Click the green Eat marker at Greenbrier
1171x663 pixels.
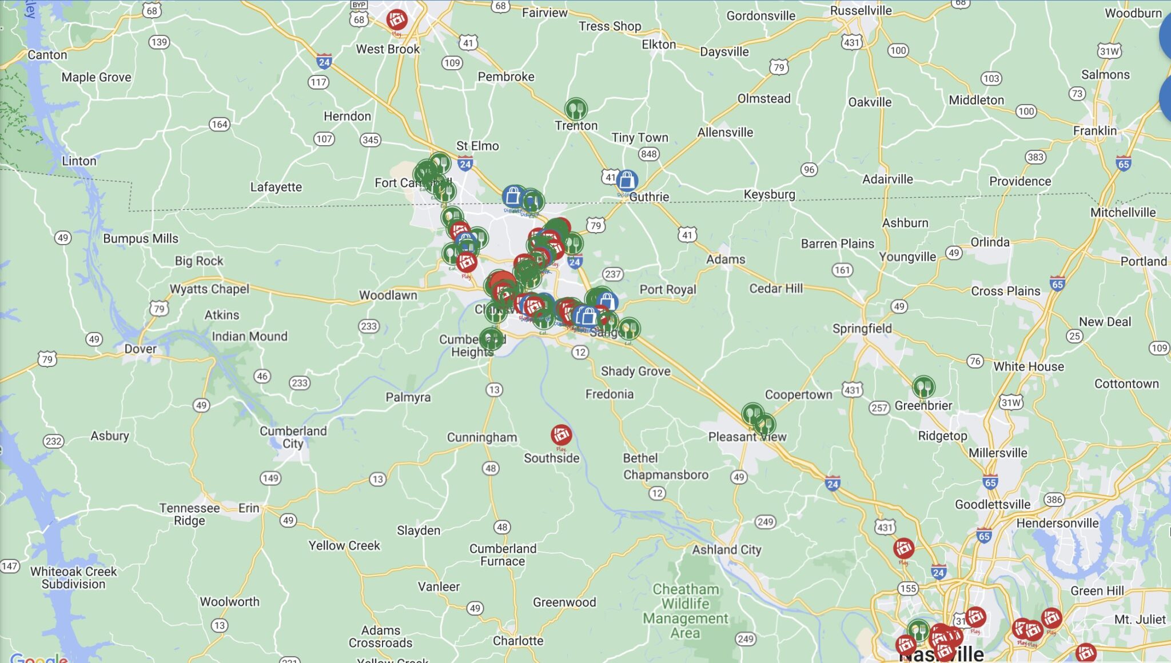[923, 387]
